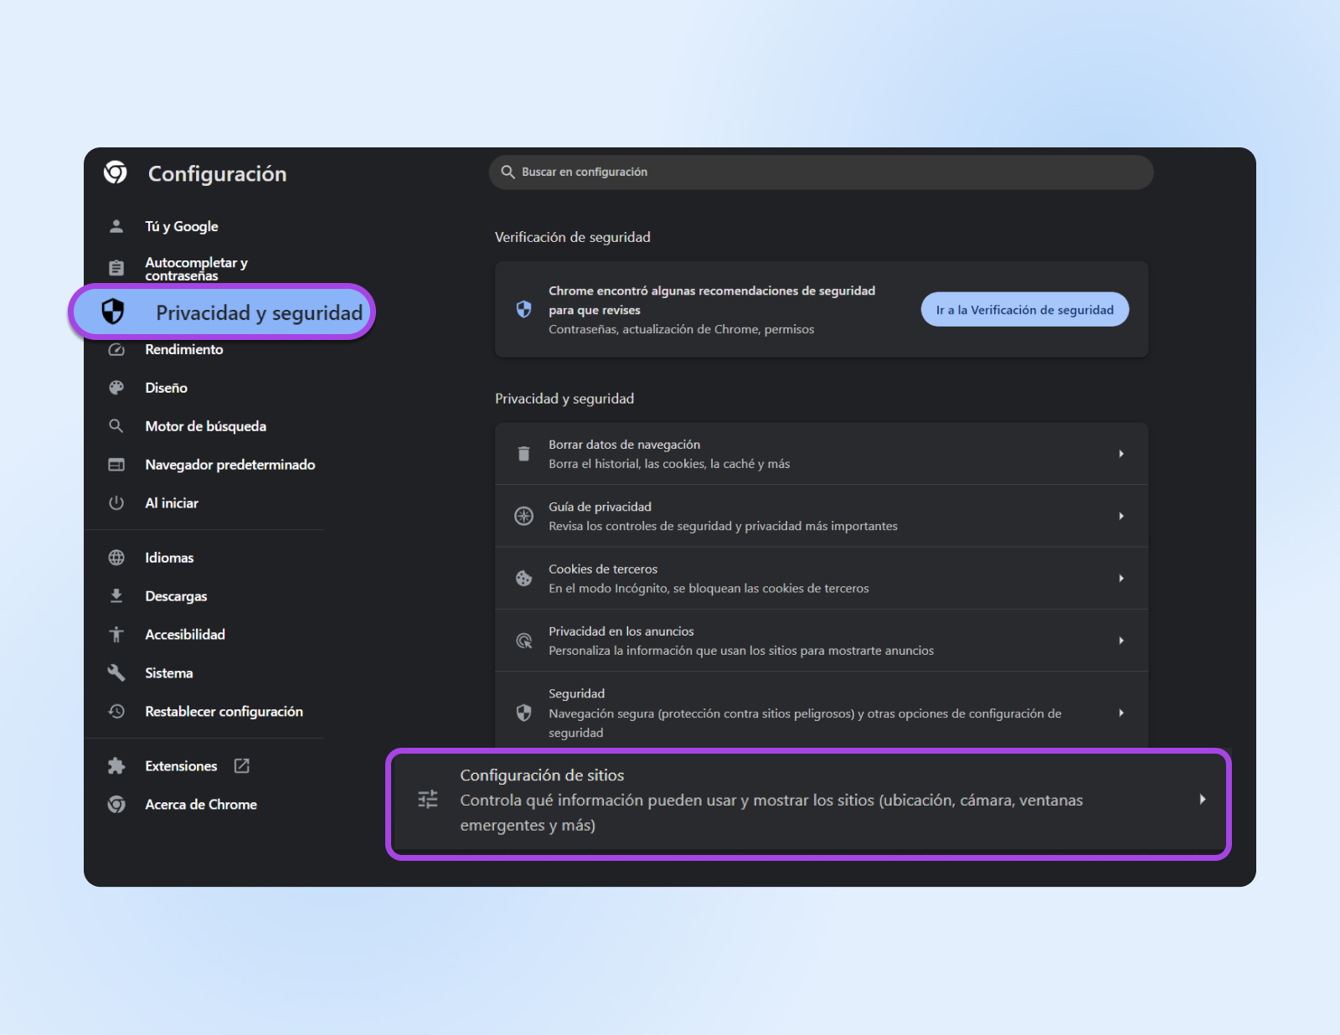Click the external link icon beside Extensiones

(x=242, y=766)
